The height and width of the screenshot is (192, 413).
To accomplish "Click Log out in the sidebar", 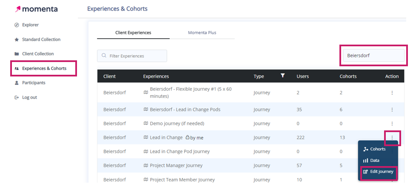I will 29,97.
